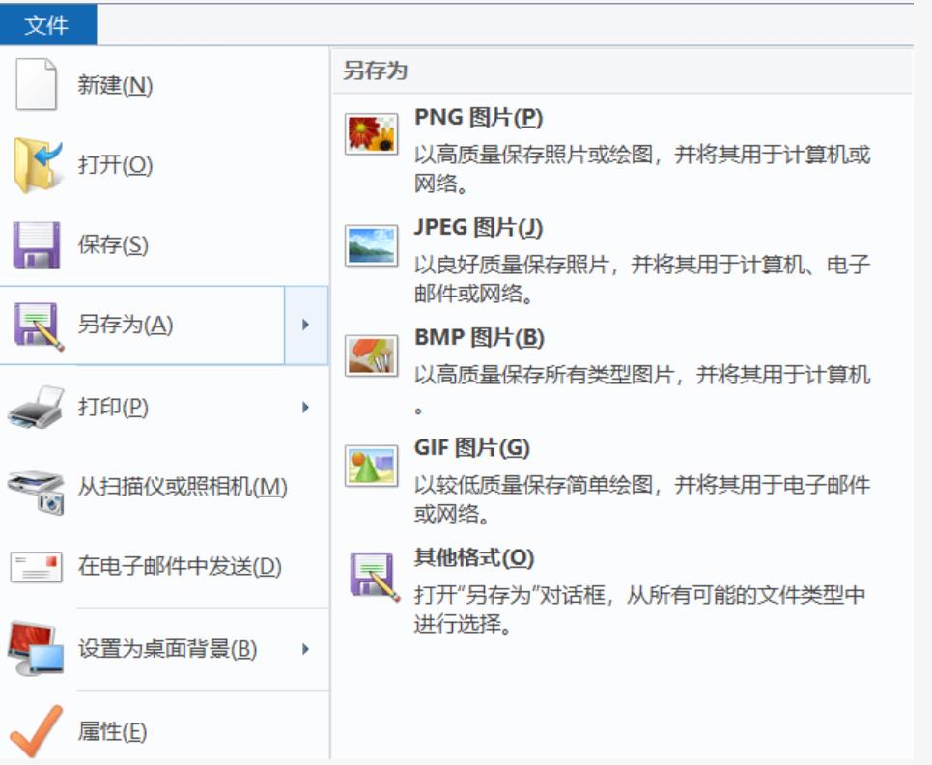Expand the 打印 submenu arrow
The width and height of the screenshot is (932, 765).
[x=306, y=408]
